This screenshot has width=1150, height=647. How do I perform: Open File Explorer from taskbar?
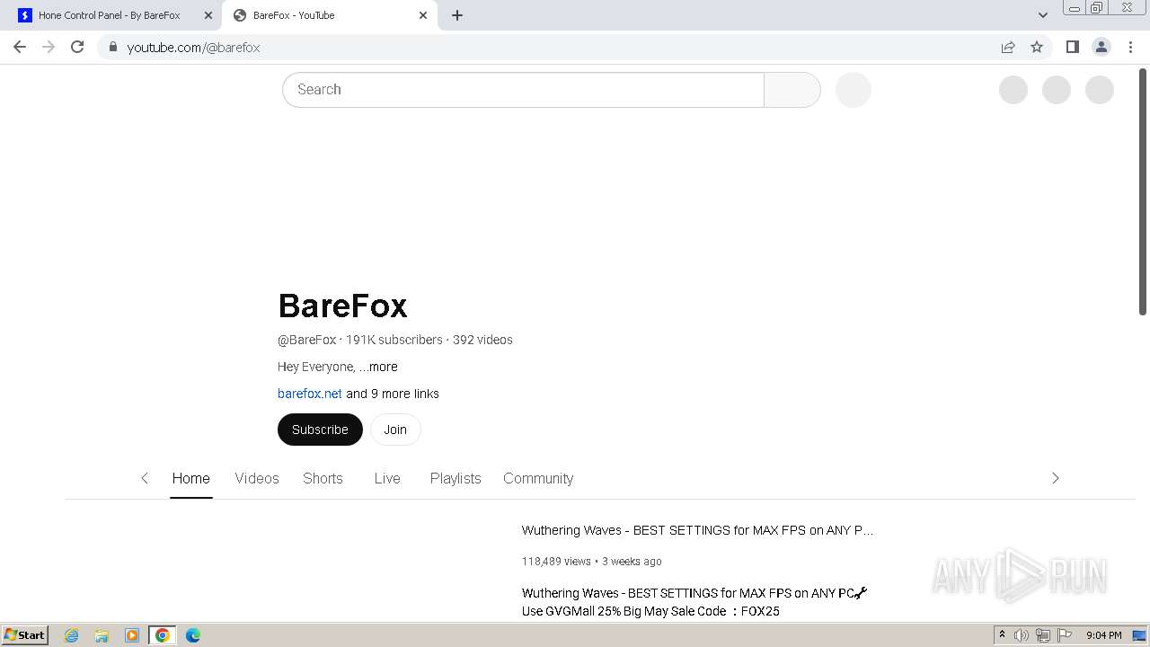click(x=102, y=635)
